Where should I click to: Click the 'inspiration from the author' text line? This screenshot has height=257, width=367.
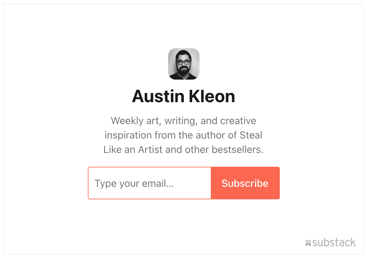coord(183,135)
